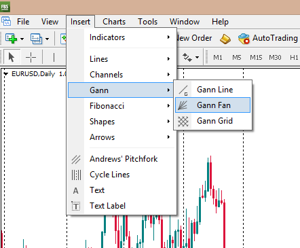Click the gold MetaEditor book icon

click(225, 39)
